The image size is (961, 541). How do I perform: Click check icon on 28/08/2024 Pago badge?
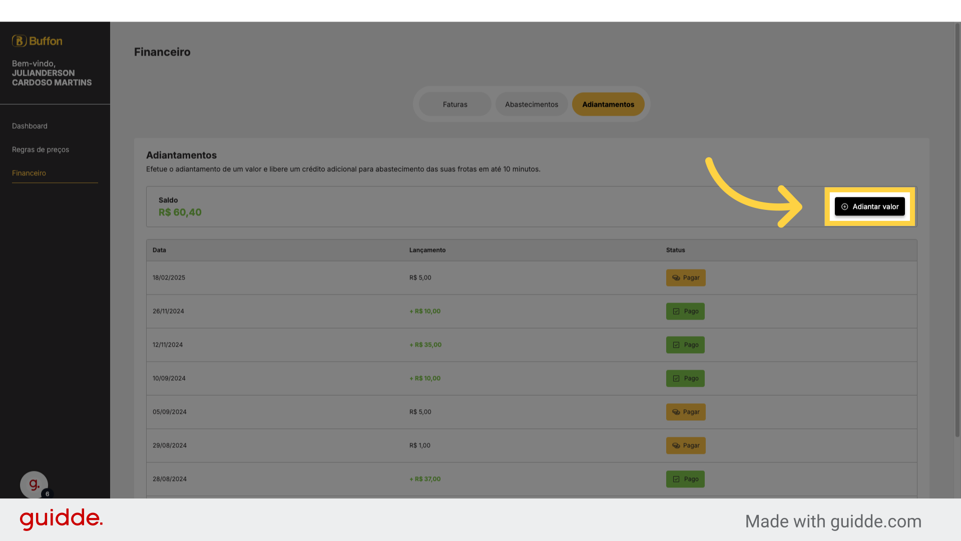[x=676, y=479]
